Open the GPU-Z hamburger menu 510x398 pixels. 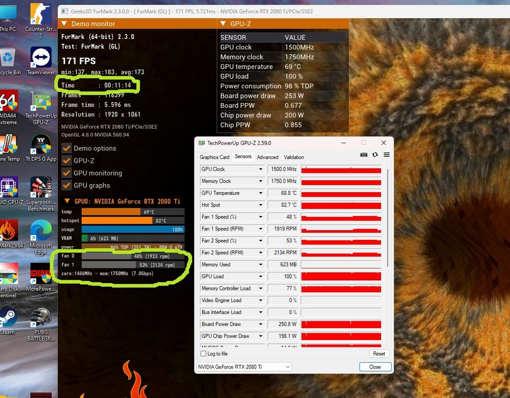[x=387, y=155]
